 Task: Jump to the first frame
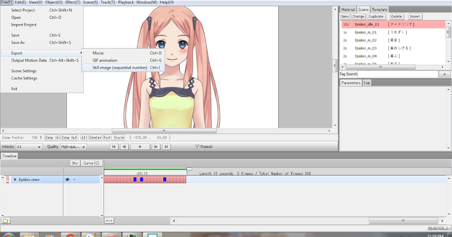click(114, 146)
